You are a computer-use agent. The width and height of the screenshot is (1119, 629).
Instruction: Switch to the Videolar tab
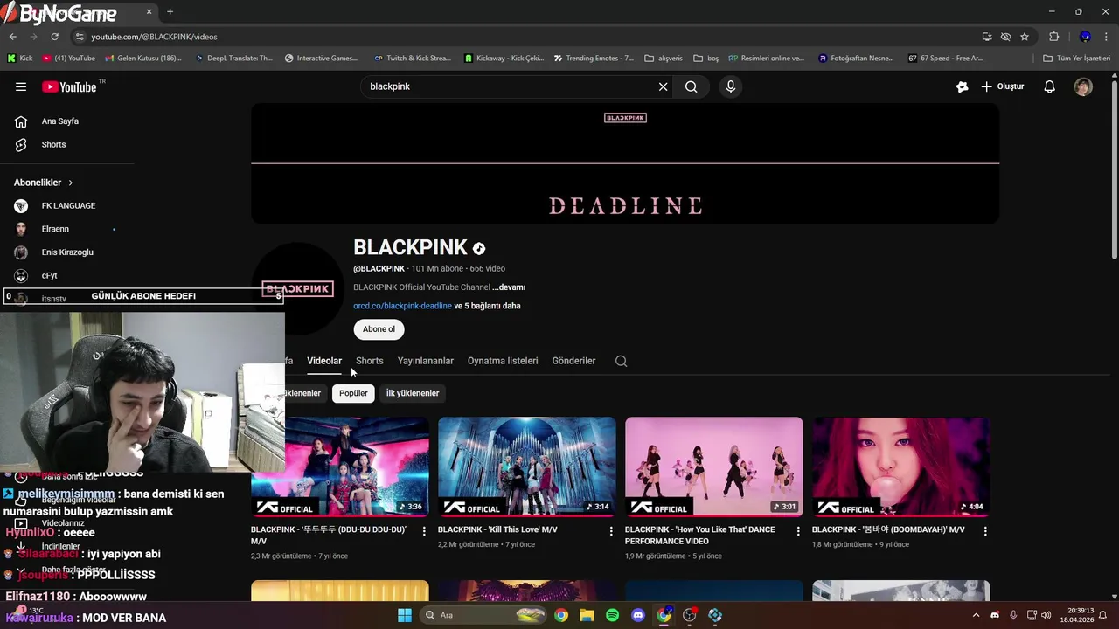pos(324,361)
